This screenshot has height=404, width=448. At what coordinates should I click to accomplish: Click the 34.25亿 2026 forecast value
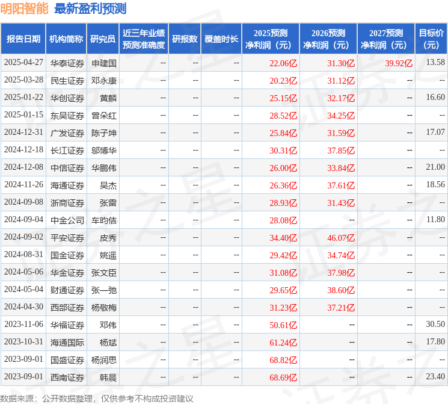tap(341, 116)
